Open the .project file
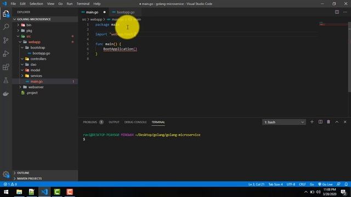This screenshot has height=197, width=351. [x=32, y=92]
